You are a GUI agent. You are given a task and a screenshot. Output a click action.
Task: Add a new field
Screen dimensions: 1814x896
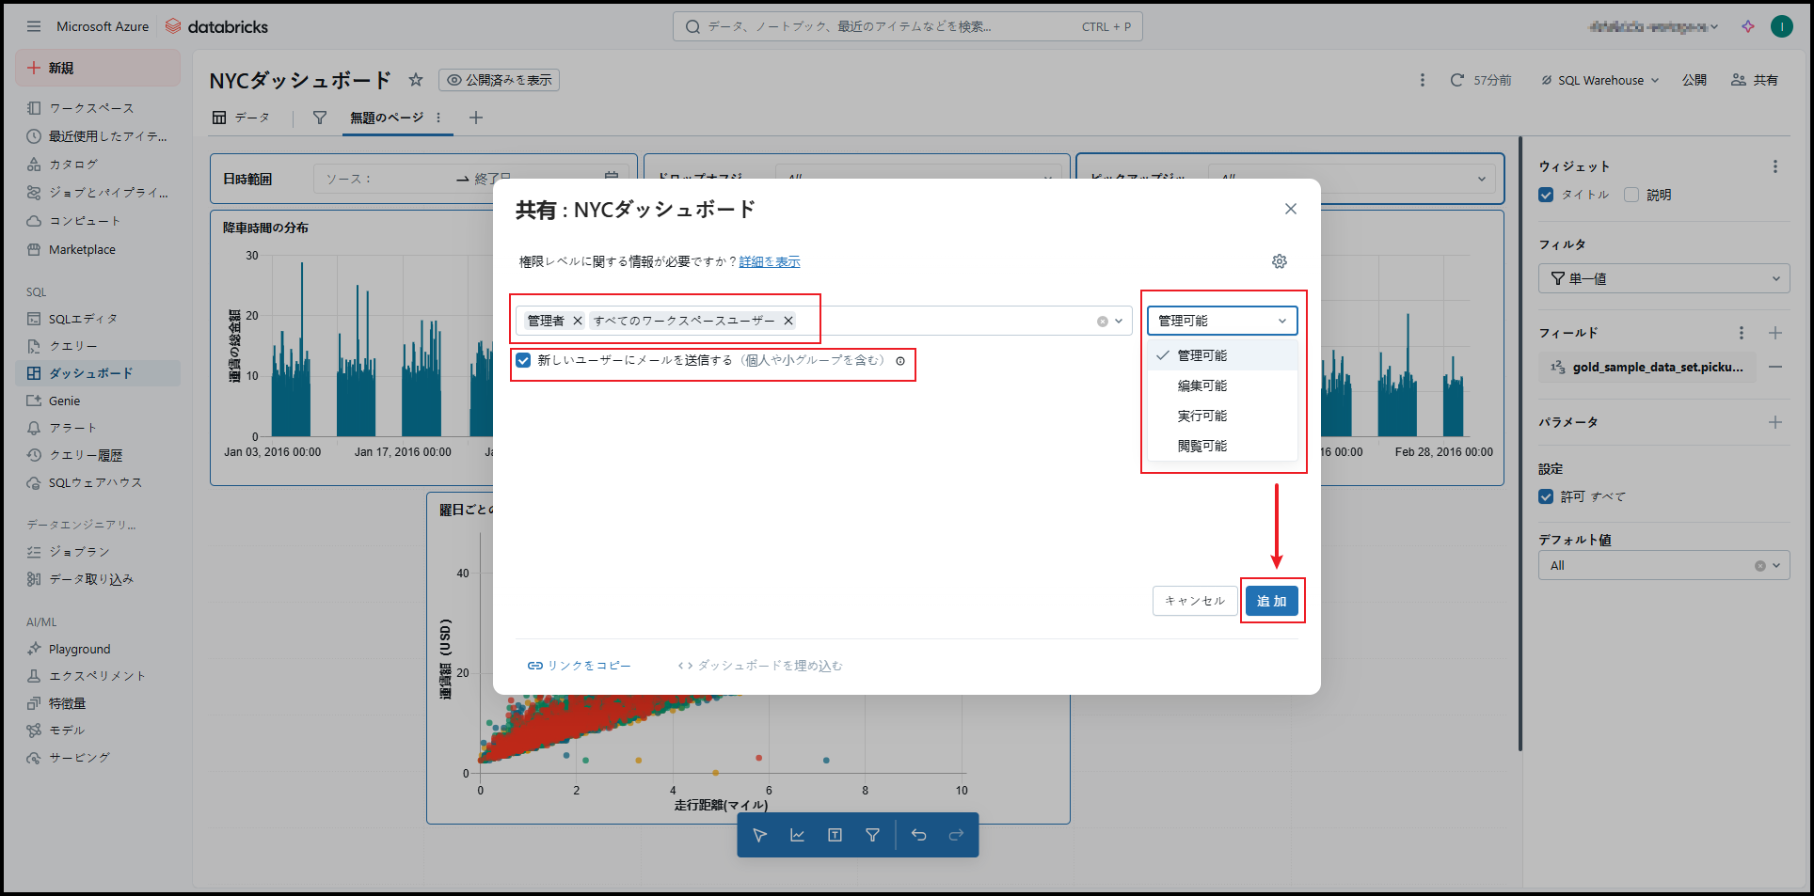(x=1775, y=333)
